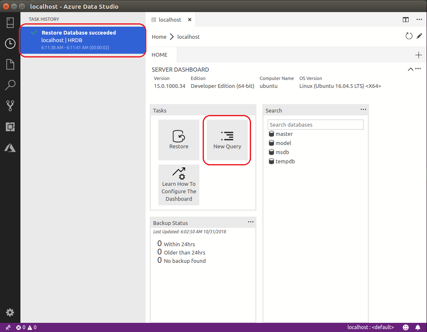Click the Restore task tile
427x332 pixels.
tap(178, 140)
